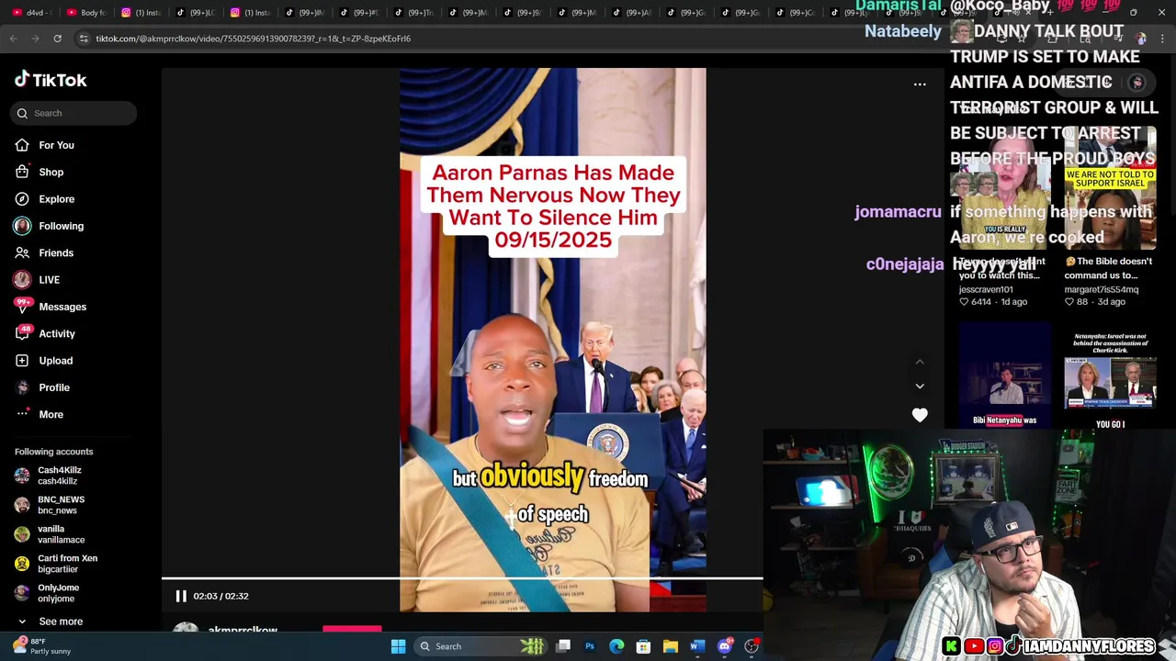Go to the Explore page
Screen dimensions: 1176x661
pos(56,199)
